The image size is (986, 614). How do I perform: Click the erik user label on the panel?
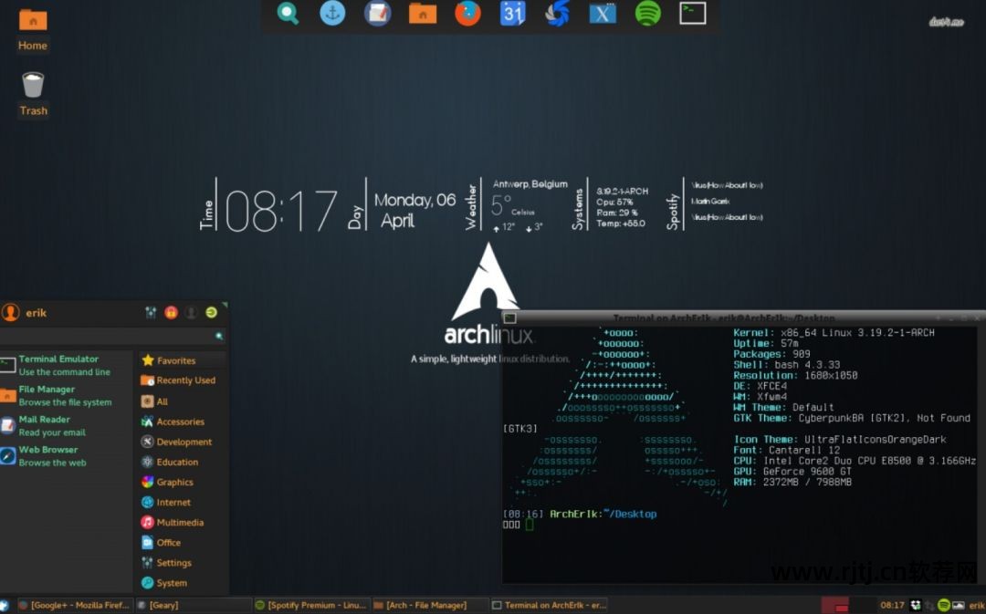[x=977, y=605]
